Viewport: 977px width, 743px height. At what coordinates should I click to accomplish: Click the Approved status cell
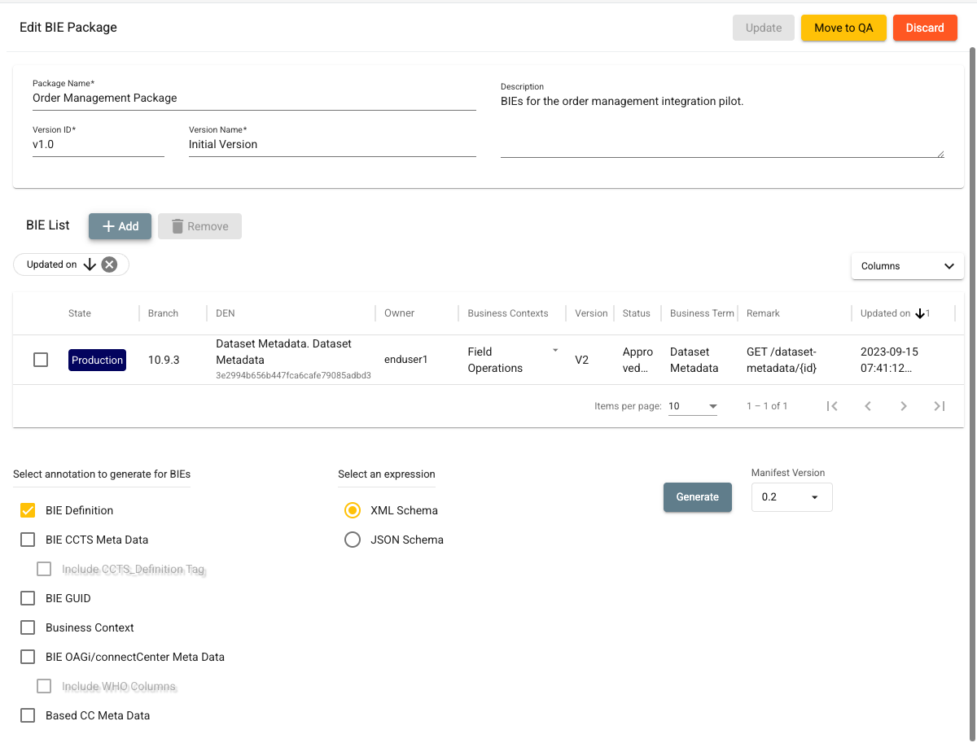pyautogui.click(x=637, y=360)
